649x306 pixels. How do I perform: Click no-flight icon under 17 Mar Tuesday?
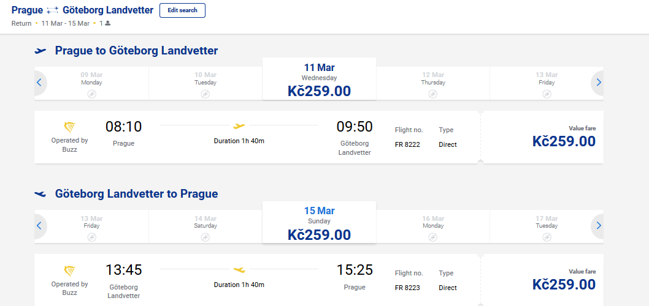[547, 237]
